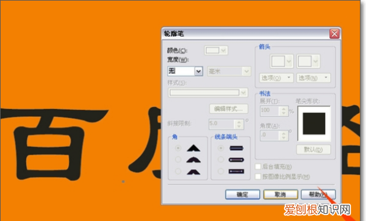Choose the miter corner radio button
The image size is (366, 221).
coord(178,148)
